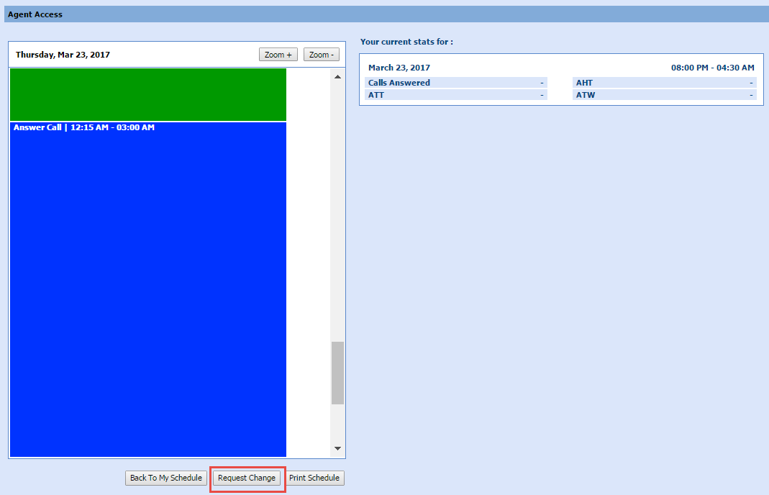This screenshot has width=769, height=495.
Task: Click the 08:00 PM - 04:30 AM shift time
Action: (712, 68)
